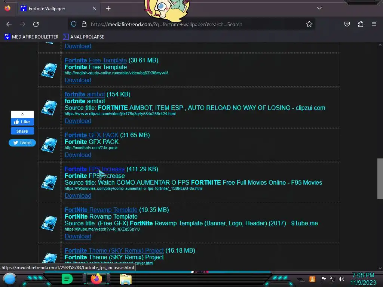Expand the list all tabs chevron
383x287 pixels.
pos(319,8)
